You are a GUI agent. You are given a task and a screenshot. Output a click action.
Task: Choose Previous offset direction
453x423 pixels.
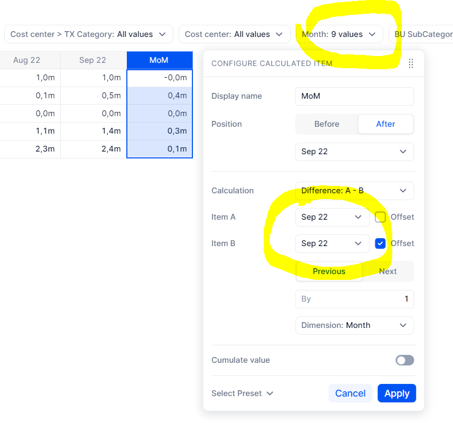click(x=329, y=271)
